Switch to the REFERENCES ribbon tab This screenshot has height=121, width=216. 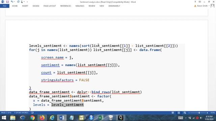tap(66, 6)
